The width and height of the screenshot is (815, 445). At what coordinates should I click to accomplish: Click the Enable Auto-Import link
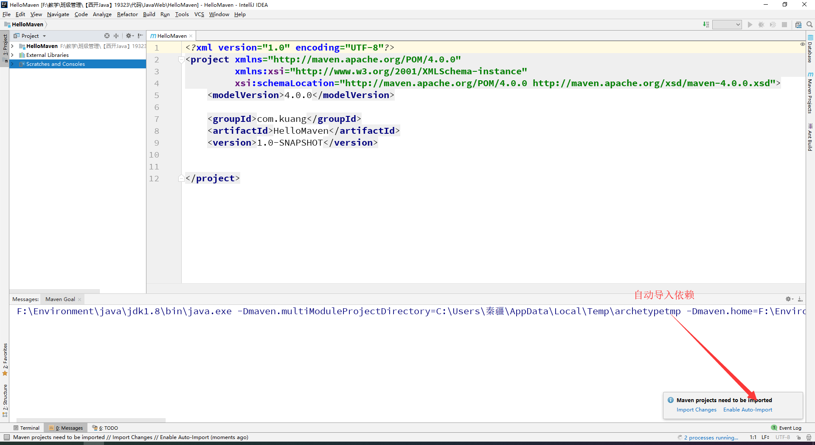point(748,409)
